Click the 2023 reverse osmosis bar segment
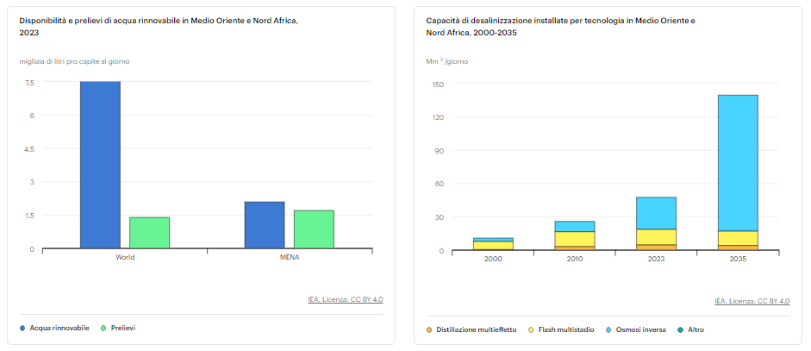811x351 pixels. point(656,213)
